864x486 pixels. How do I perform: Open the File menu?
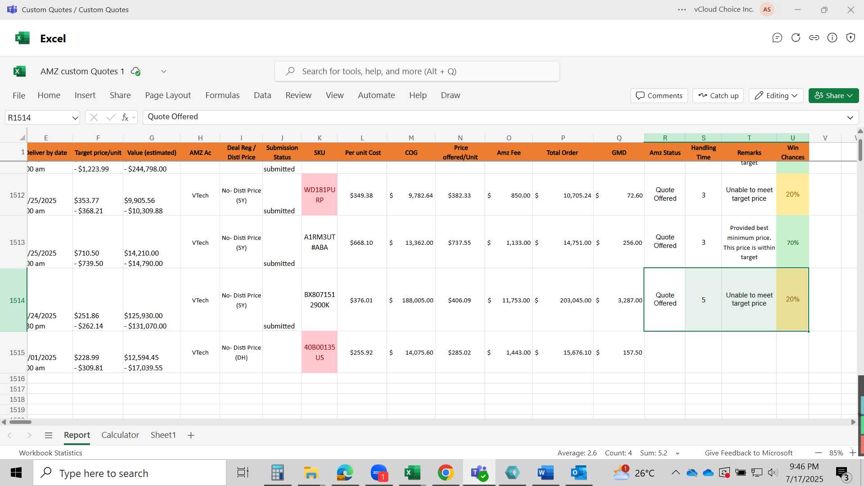[x=19, y=95]
